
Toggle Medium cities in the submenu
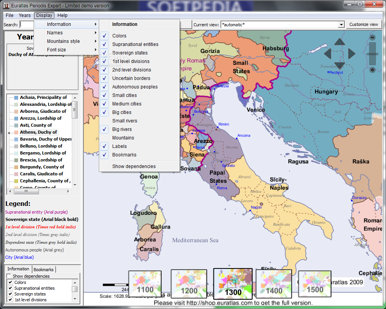pos(139,104)
